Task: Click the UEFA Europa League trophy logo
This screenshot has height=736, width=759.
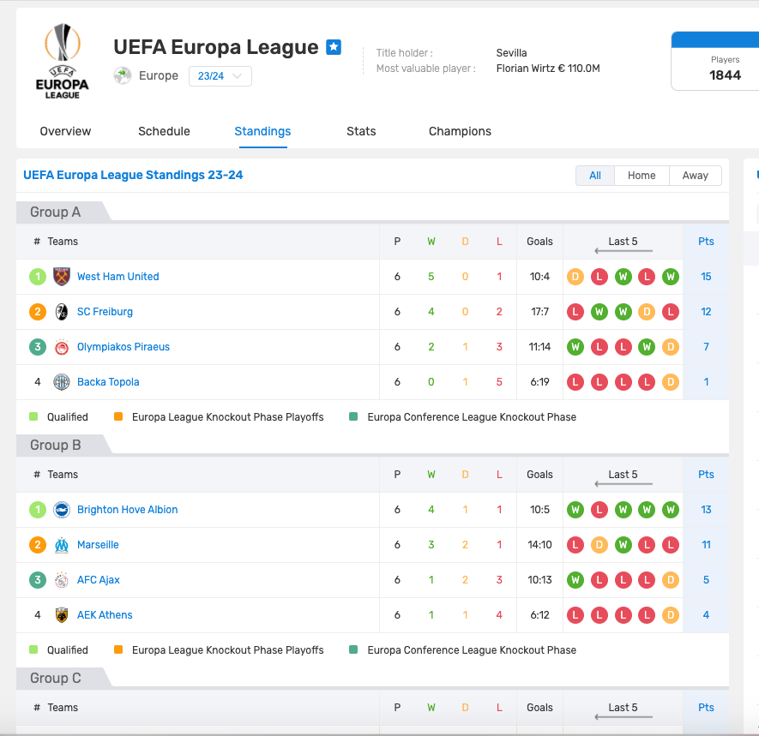Action: (x=63, y=61)
